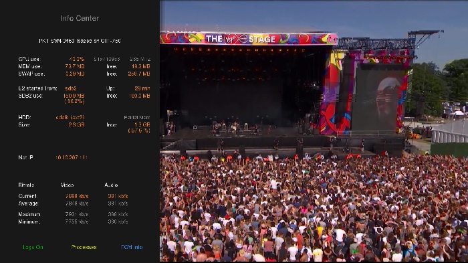
Task: Click the uptime minutes value
Action: pos(142,88)
